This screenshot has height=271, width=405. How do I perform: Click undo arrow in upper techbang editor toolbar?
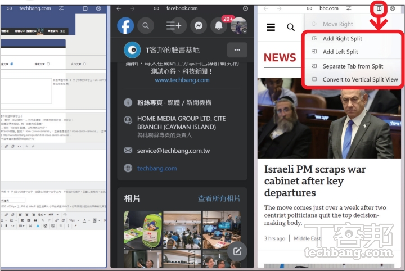(26, 146)
